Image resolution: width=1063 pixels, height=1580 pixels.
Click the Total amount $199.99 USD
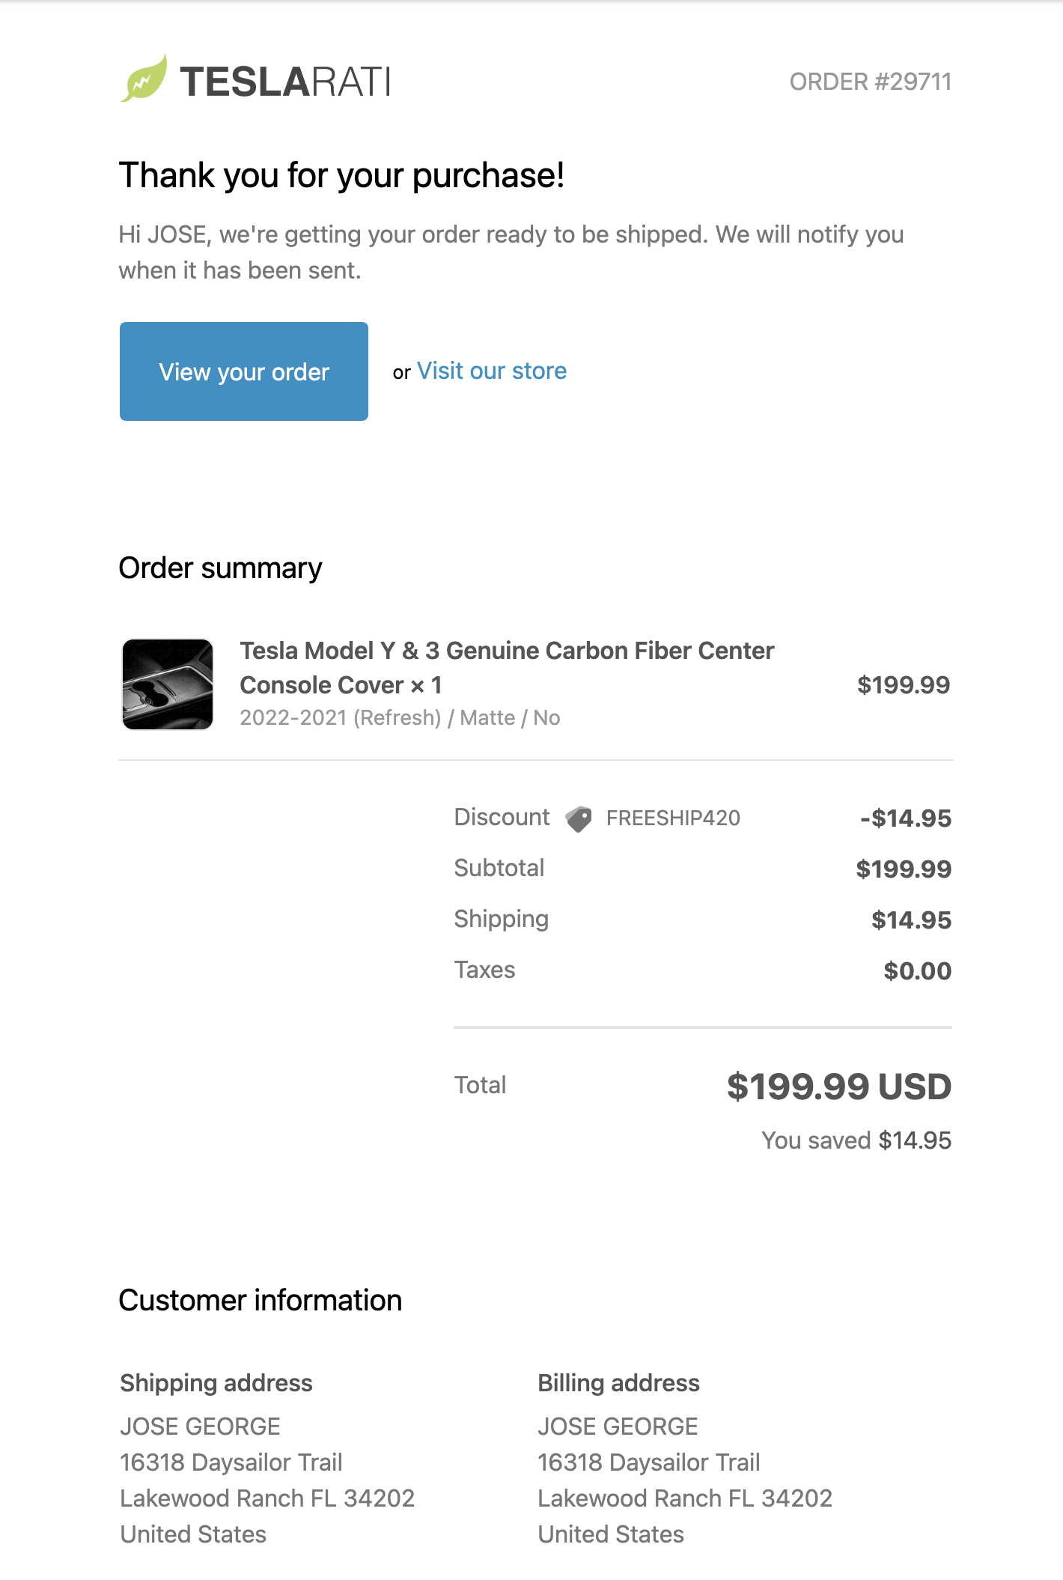pos(839,1086)
